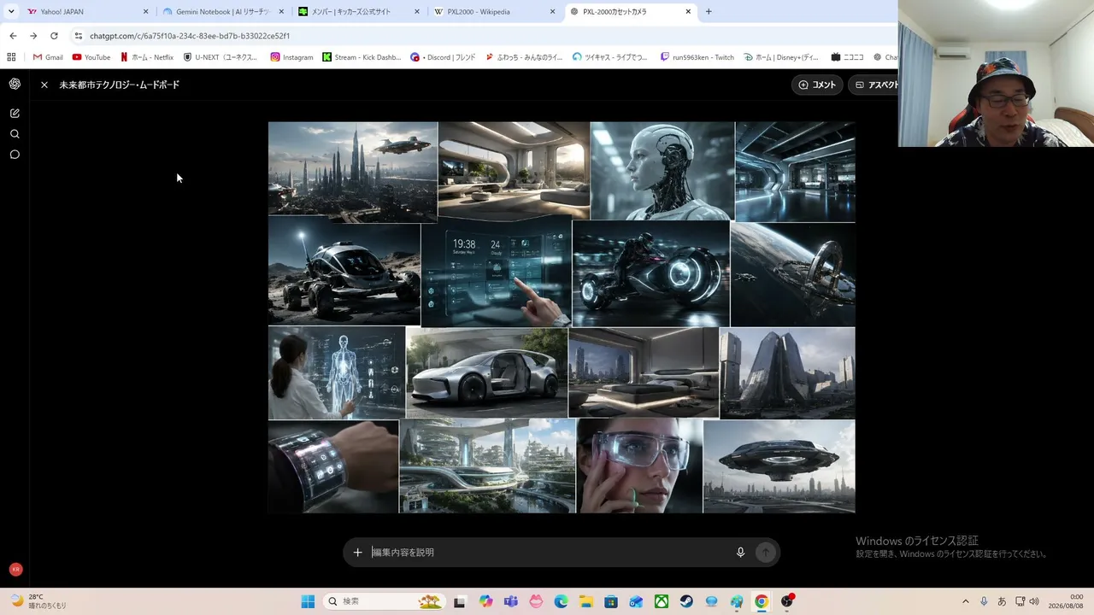Open OBS Studio from the taskbar
The width and height of the screenshot is (1094, 615).
click(x=786, y=601)
